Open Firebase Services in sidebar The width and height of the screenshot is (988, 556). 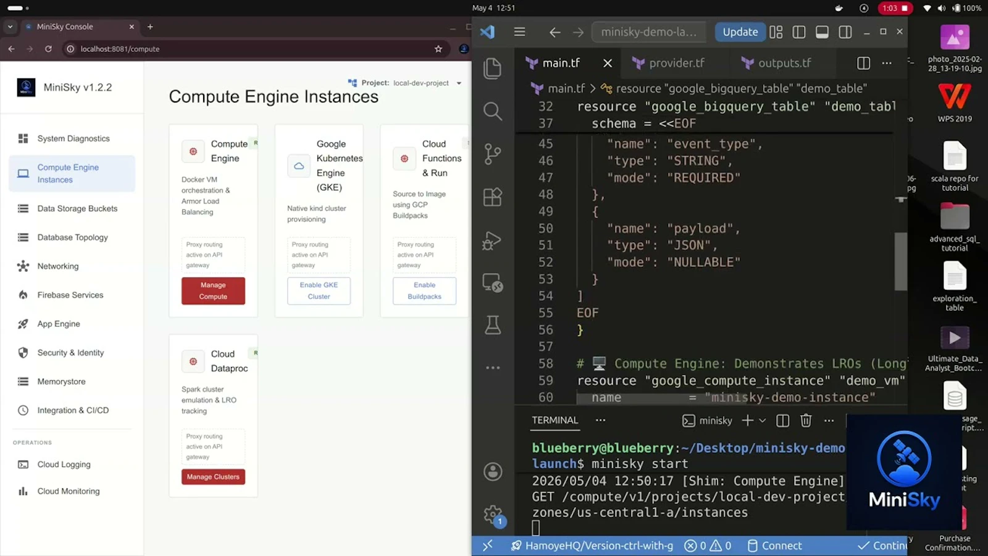click(72, 295)
